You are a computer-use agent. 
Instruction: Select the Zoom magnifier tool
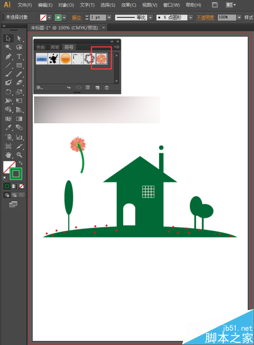(19, 155)
